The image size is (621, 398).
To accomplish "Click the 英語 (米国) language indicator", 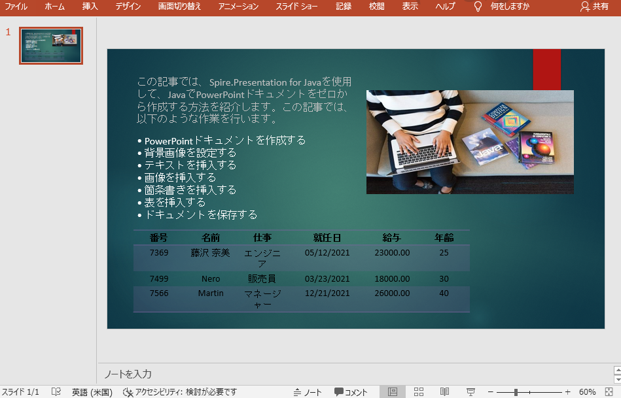I will 92,392.
